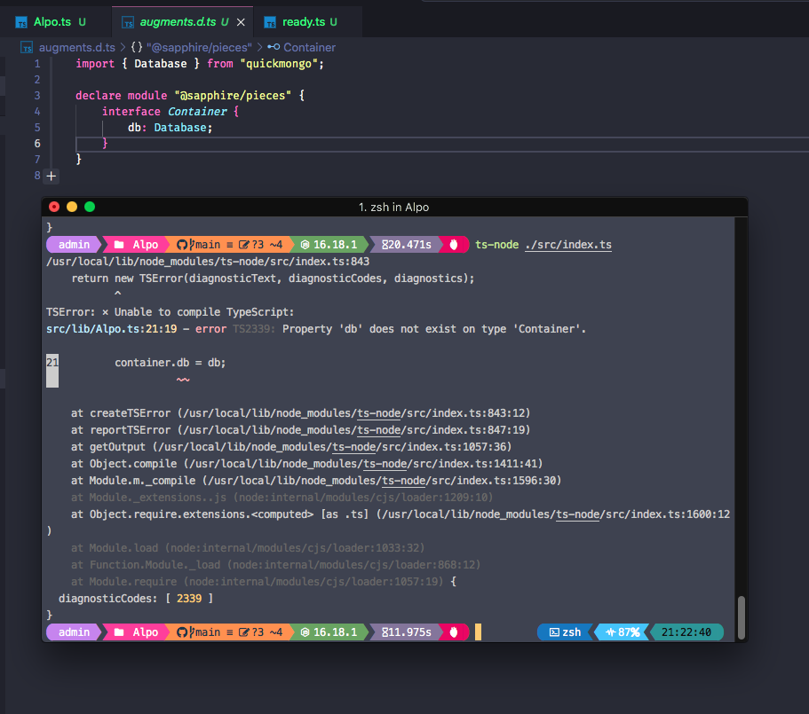This screenshot has height=714, width=809.
Task: Click the 21:22:40 clock segment
Action: coord(686,632)
